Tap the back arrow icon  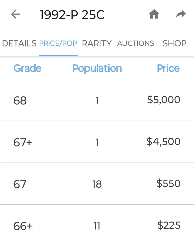coord(16,15)
